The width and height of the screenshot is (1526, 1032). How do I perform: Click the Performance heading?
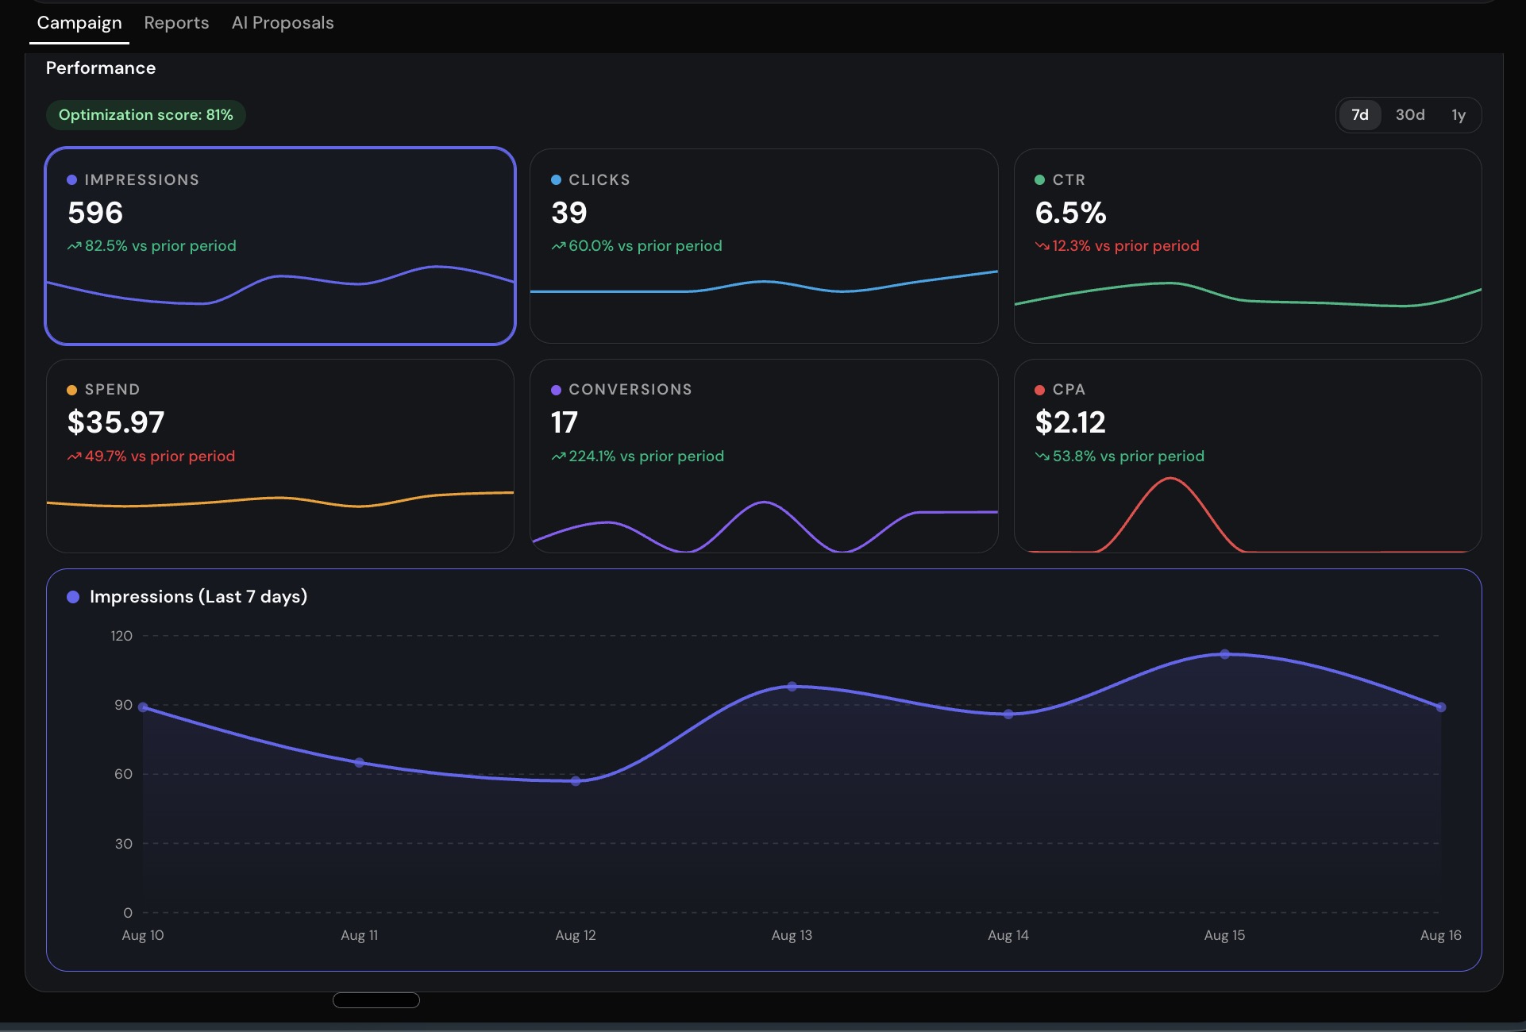tap(101, 68)
